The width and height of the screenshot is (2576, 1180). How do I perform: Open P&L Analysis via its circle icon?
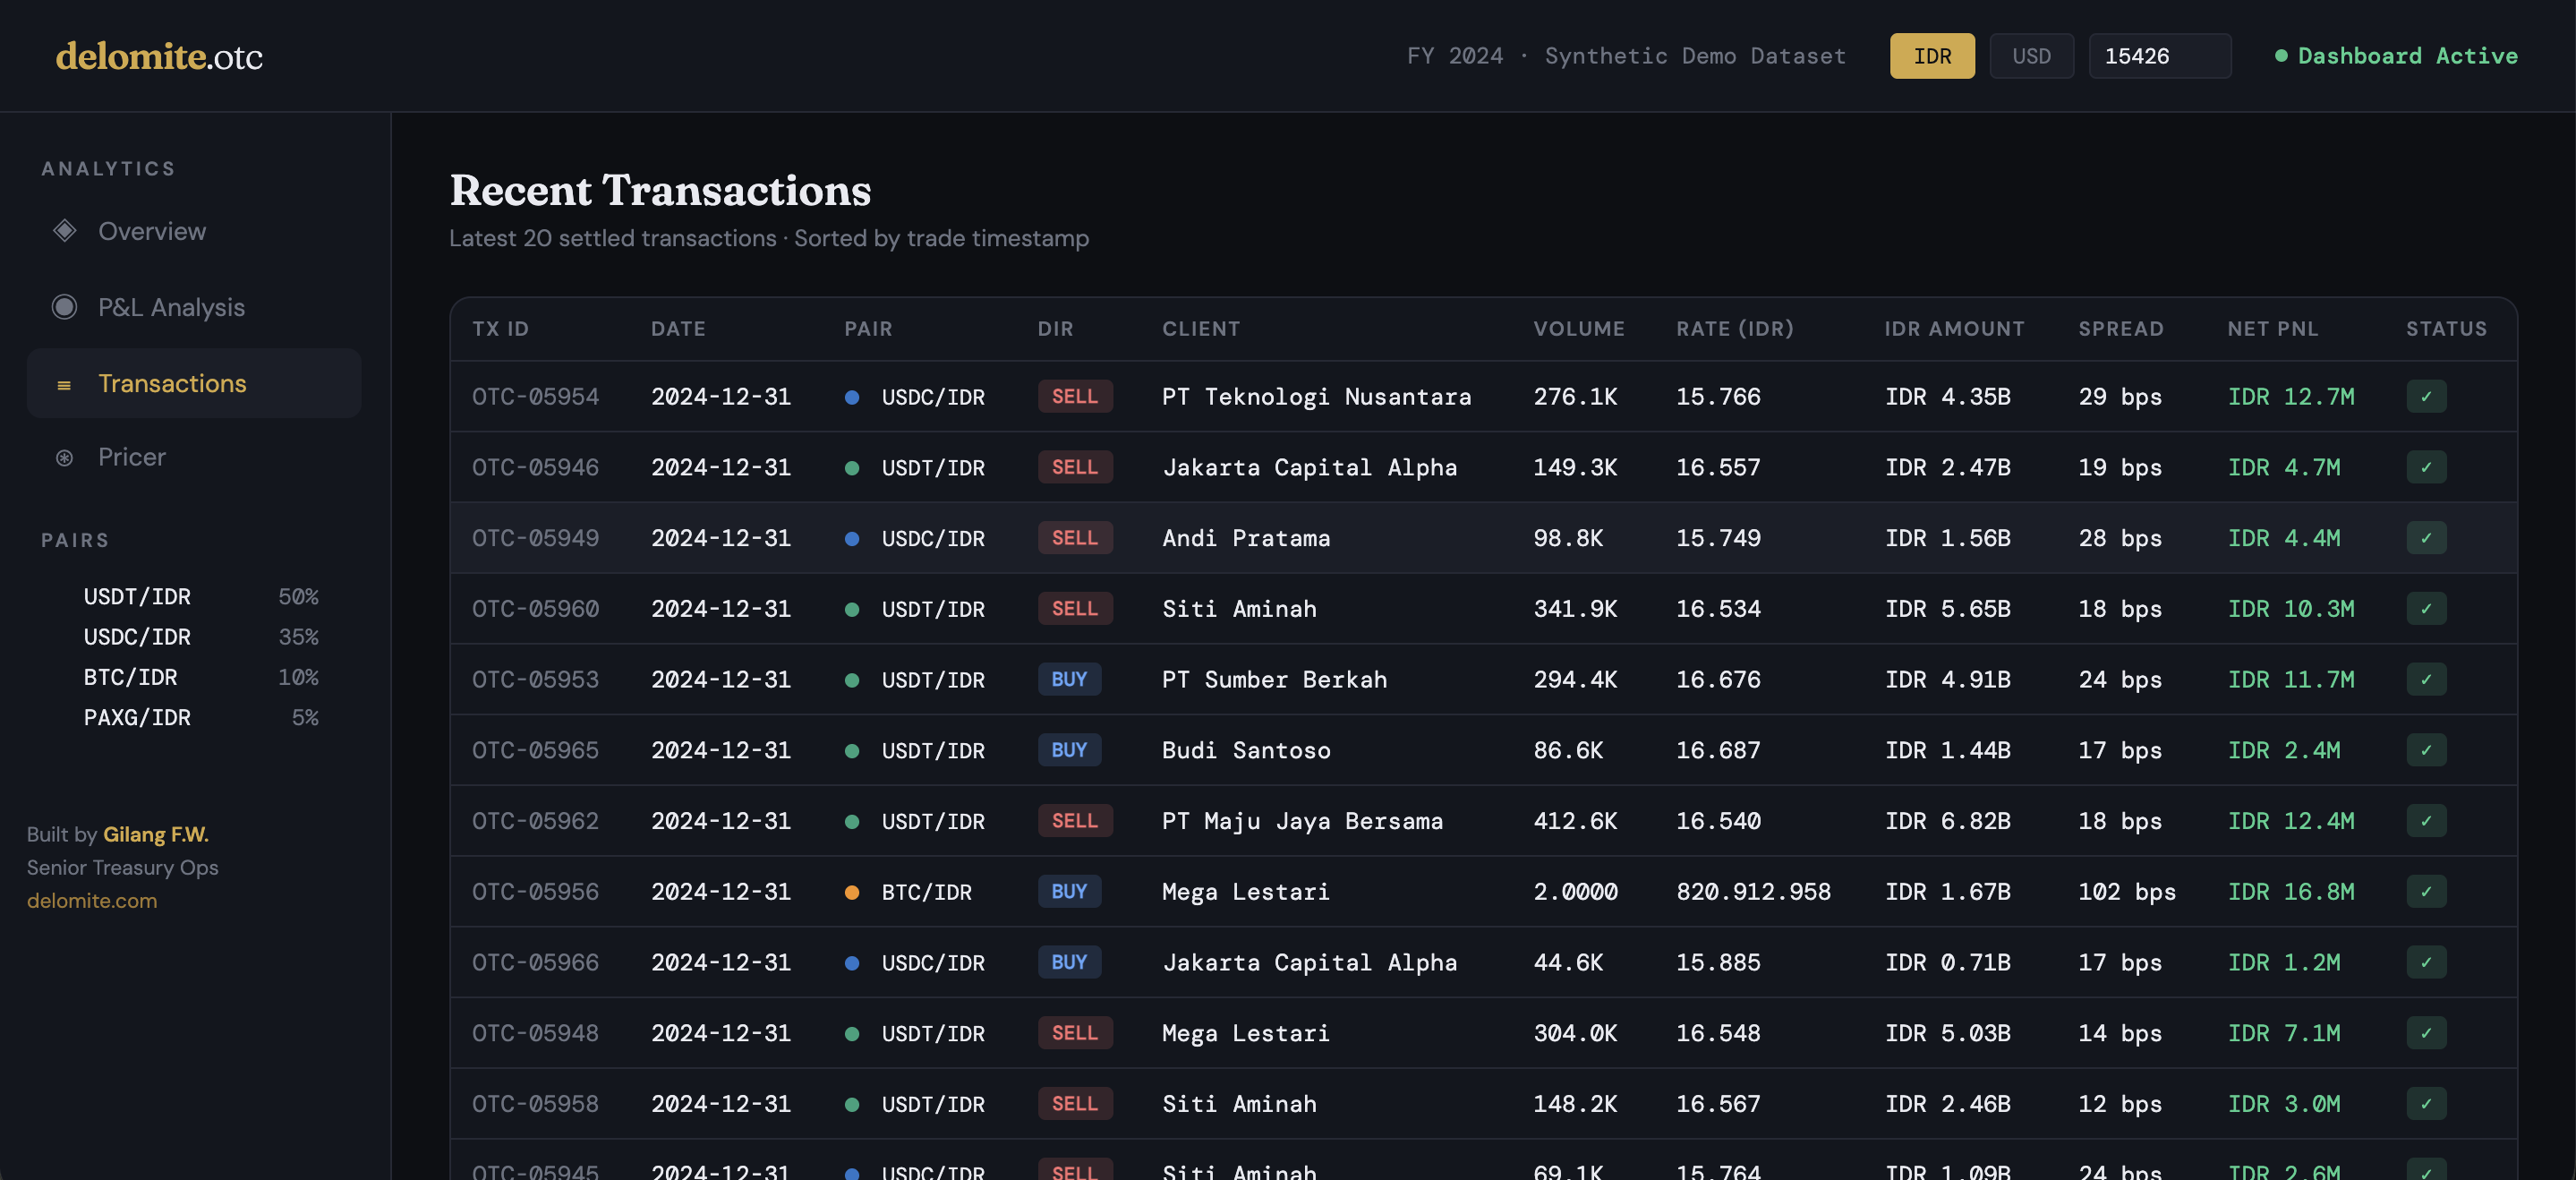coord(64,307)
